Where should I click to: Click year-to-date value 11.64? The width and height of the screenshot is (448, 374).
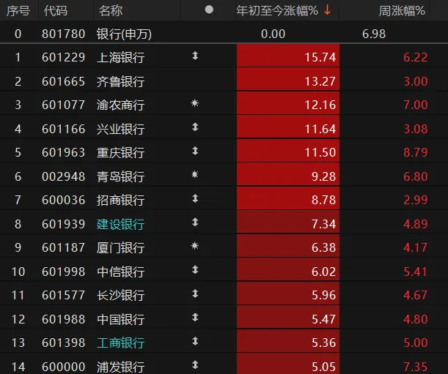[x=320, y=129]
